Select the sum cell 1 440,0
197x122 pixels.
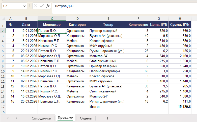click(180, 81)
